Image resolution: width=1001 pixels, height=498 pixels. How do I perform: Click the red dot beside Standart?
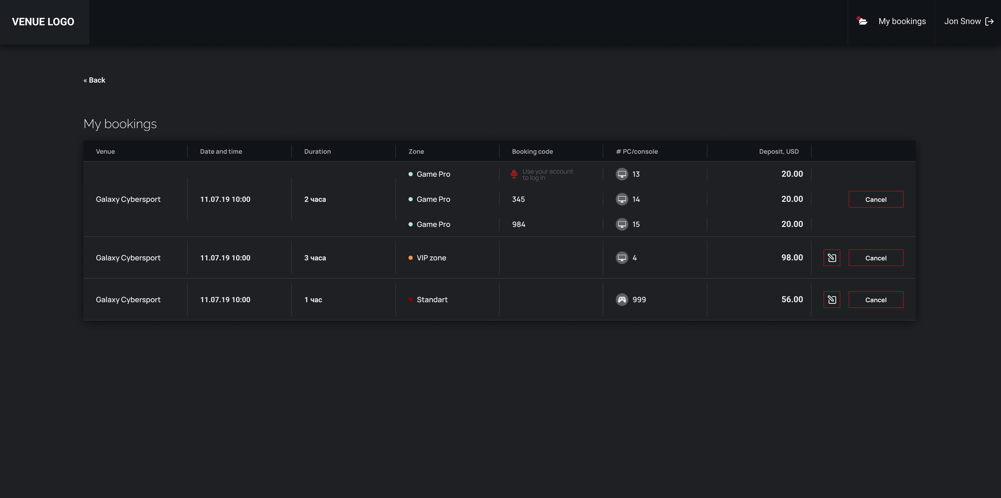(x=410, y=300)
